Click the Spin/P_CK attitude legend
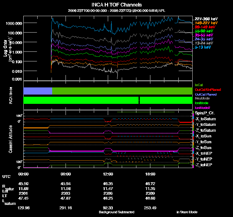This screenshot has height=217, width=233. tap(205, 113)
